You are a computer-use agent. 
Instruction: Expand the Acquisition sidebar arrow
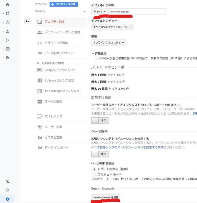3,40
